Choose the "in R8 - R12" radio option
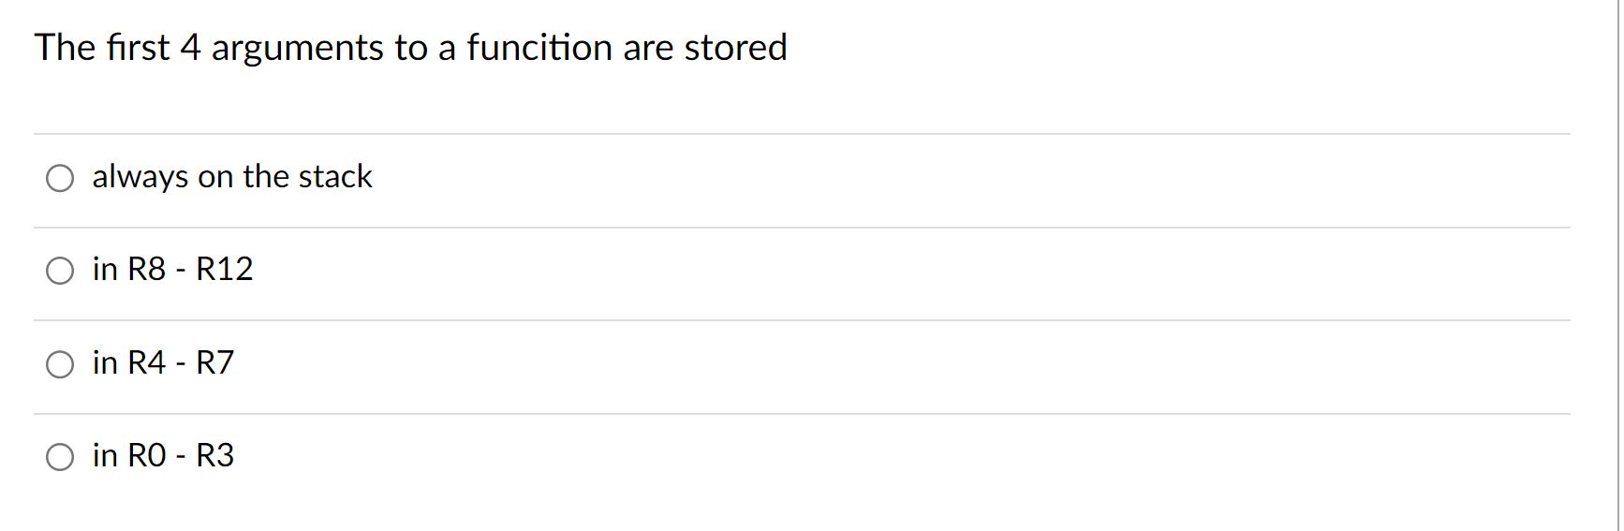The image size is (1624, 531). 60,271
